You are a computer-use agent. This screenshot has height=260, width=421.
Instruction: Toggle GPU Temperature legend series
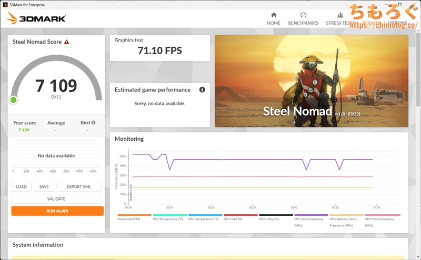coord(205,217)
